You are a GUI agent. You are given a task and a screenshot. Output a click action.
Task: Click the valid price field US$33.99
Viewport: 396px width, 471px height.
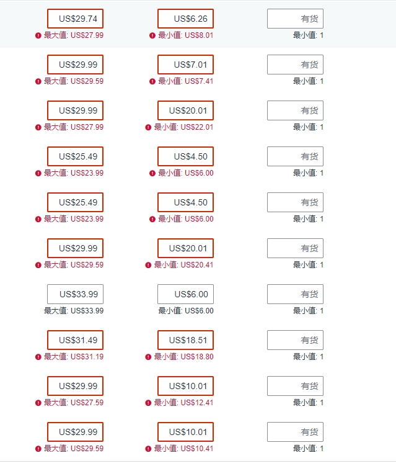[x=76, y=294]
